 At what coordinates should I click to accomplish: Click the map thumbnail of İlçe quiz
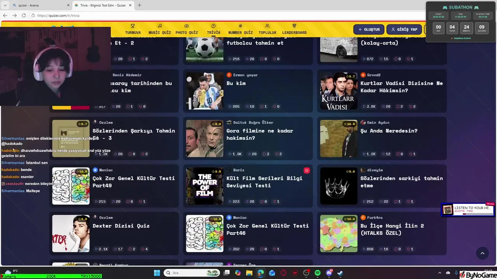[x=339, y=234]
